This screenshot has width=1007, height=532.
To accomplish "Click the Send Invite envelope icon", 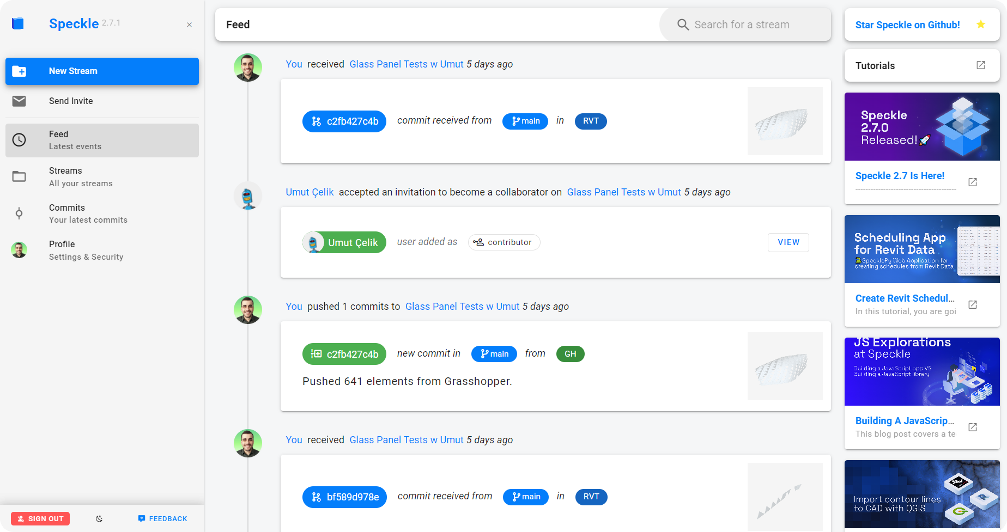I will (x=19, y=101).
